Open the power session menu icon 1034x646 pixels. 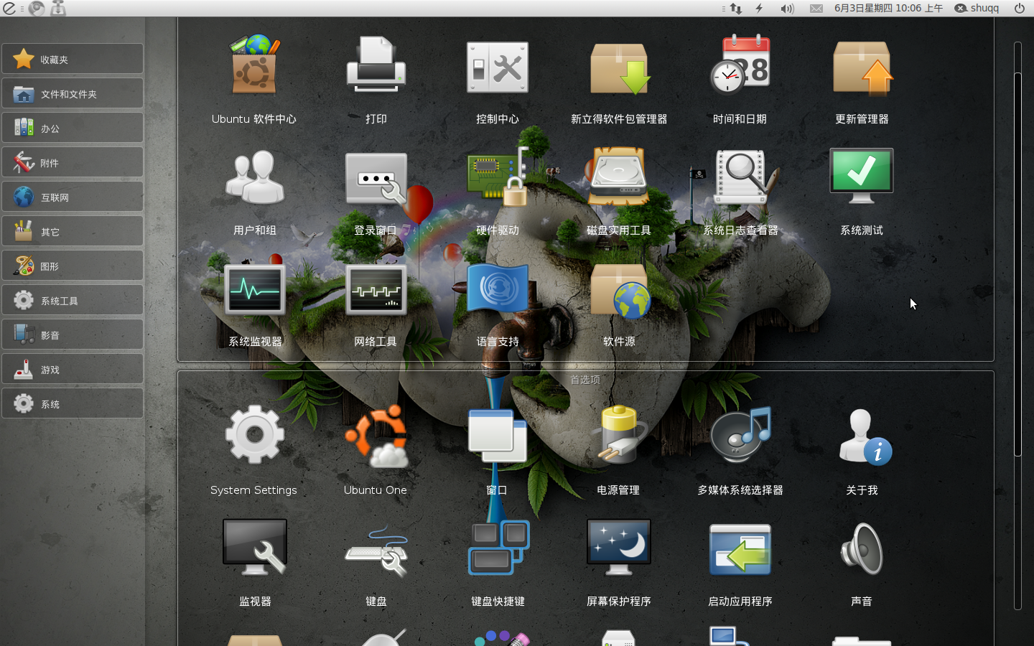(1020, 9)
